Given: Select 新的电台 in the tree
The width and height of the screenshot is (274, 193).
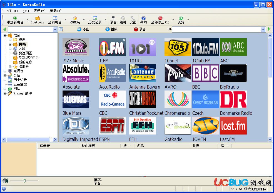Looking at the screenshot, I should [x=25, y=62].
